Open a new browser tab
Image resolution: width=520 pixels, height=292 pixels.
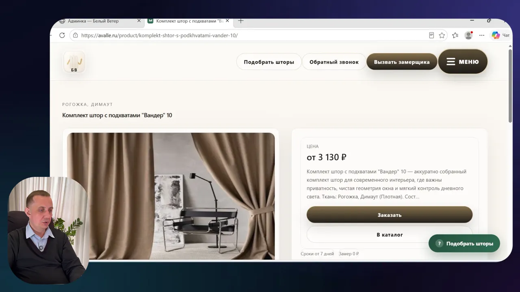[x=241, y=21]
